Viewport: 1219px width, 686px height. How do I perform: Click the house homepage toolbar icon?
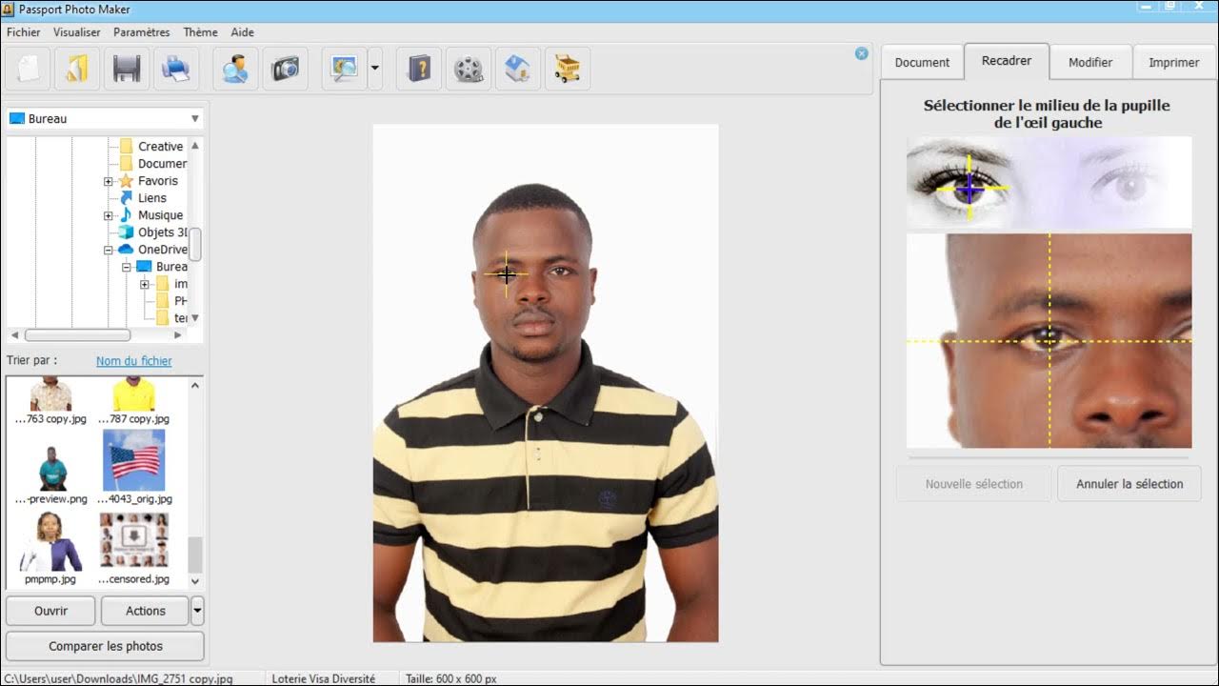point(518,69)
